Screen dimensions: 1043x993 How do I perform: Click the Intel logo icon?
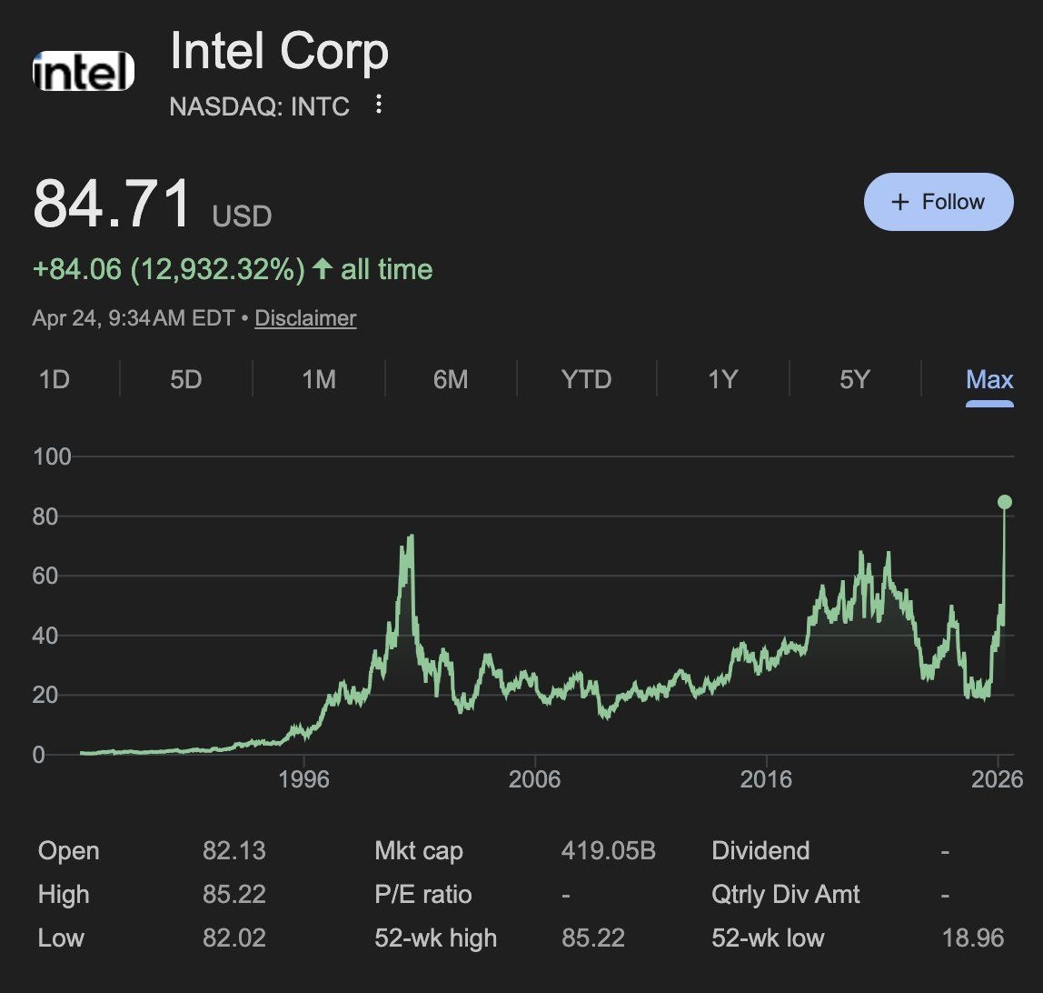(x=84, y=71)
